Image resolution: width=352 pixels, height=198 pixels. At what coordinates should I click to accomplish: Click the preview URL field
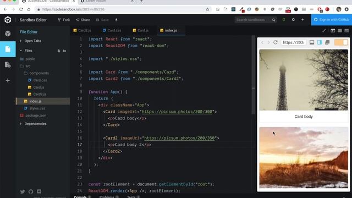point(293,42)
